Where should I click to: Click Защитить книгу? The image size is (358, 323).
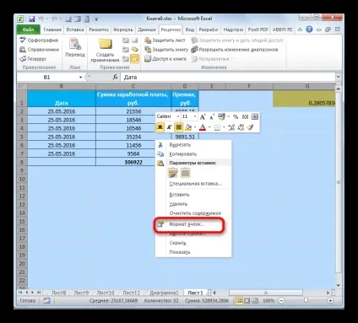pyautogui.click(x=166, y=50)
